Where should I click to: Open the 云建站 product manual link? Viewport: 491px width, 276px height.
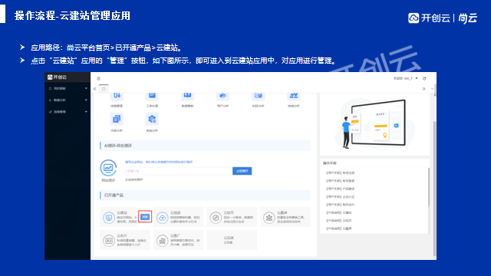pos(339,212)
